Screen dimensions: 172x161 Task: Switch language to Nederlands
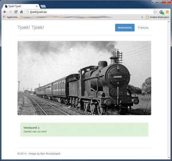pyautogui.click(x=125, y=27)
